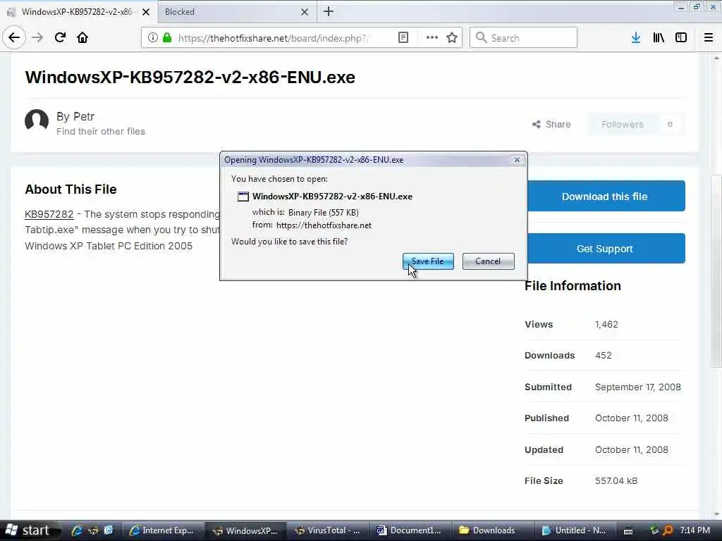Click the page vertical scrollbar thumb
The image size is (722, 541).
(716, 270)
